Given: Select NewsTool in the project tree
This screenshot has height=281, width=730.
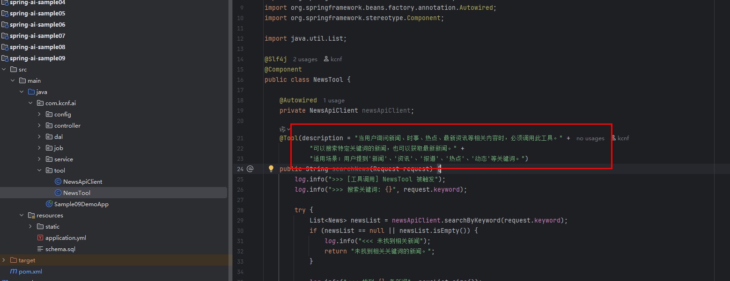Looking at the screenshot, I should tap(77, 193).
